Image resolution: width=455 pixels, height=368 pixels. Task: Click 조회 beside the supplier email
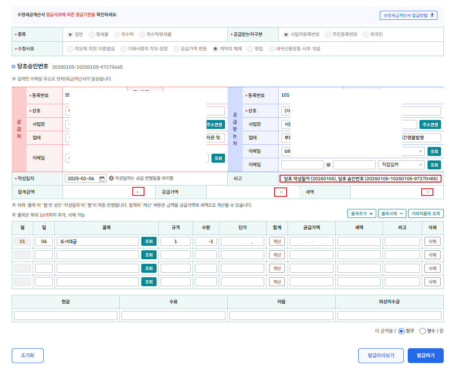tap(218, 158)
